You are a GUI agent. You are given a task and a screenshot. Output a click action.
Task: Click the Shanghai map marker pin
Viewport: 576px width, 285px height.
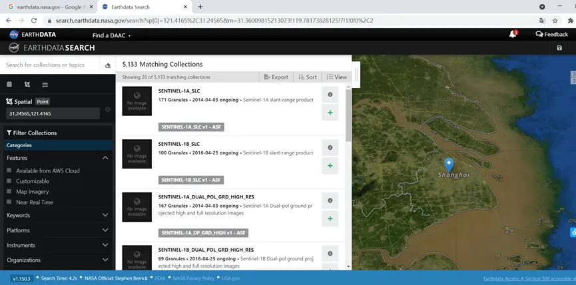point(449,164)
